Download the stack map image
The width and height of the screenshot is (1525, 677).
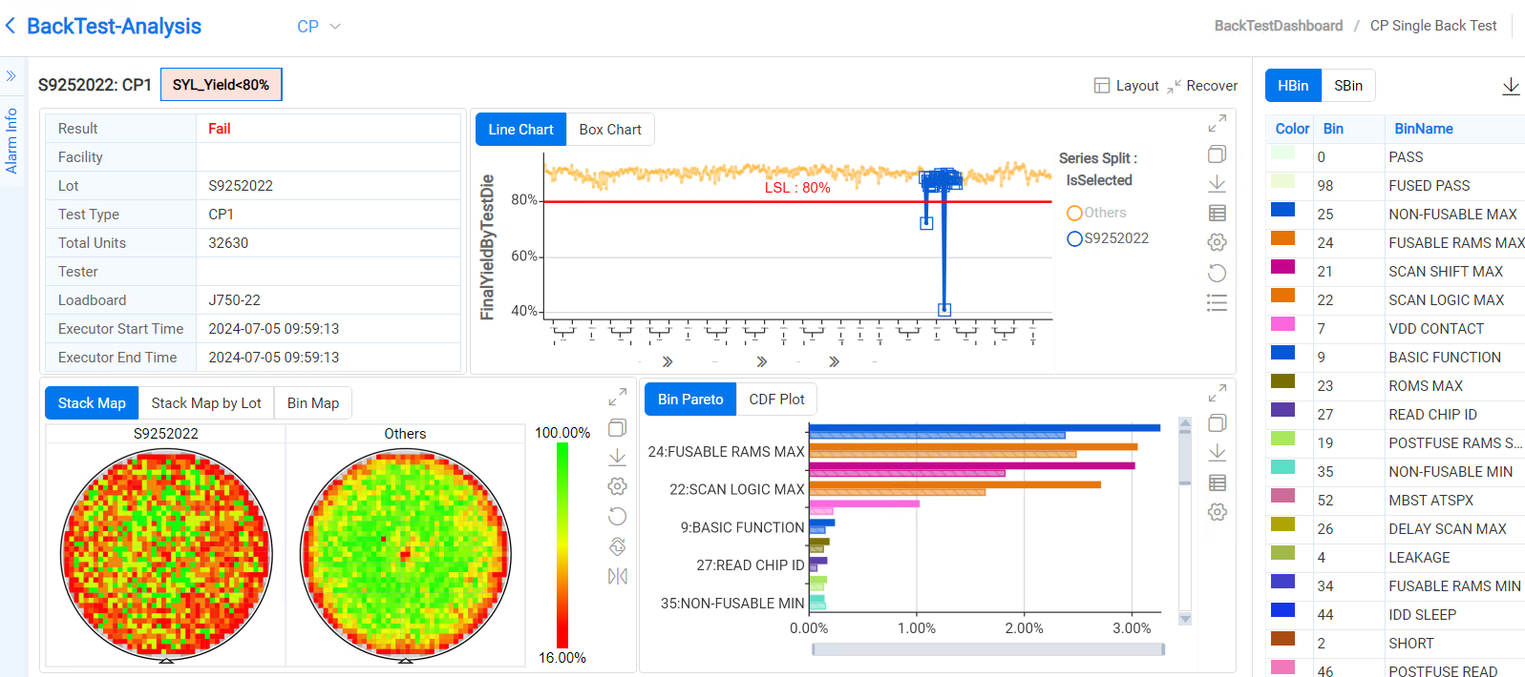617,457
